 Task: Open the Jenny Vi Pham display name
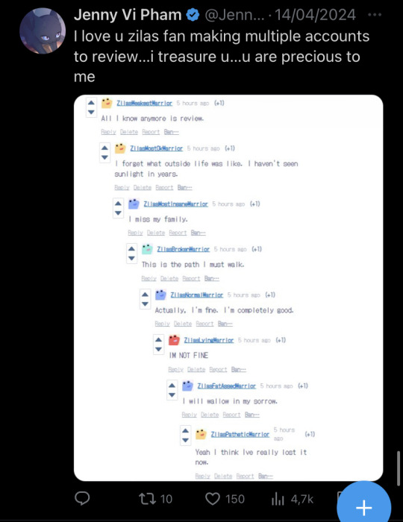pos(128,15)
